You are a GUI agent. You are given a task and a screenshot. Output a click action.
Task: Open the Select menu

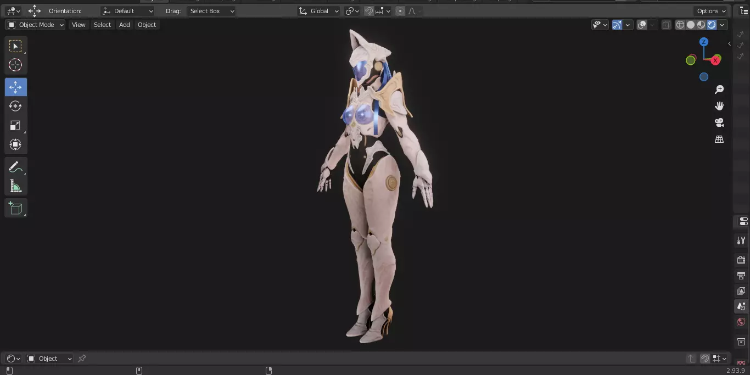[x=102, y=25]
